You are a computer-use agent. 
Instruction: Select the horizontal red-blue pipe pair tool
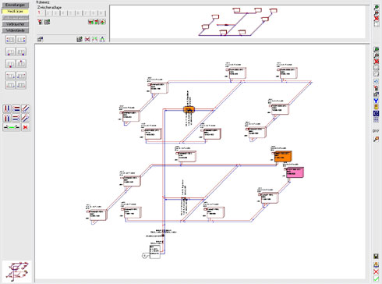click(16, 108)
